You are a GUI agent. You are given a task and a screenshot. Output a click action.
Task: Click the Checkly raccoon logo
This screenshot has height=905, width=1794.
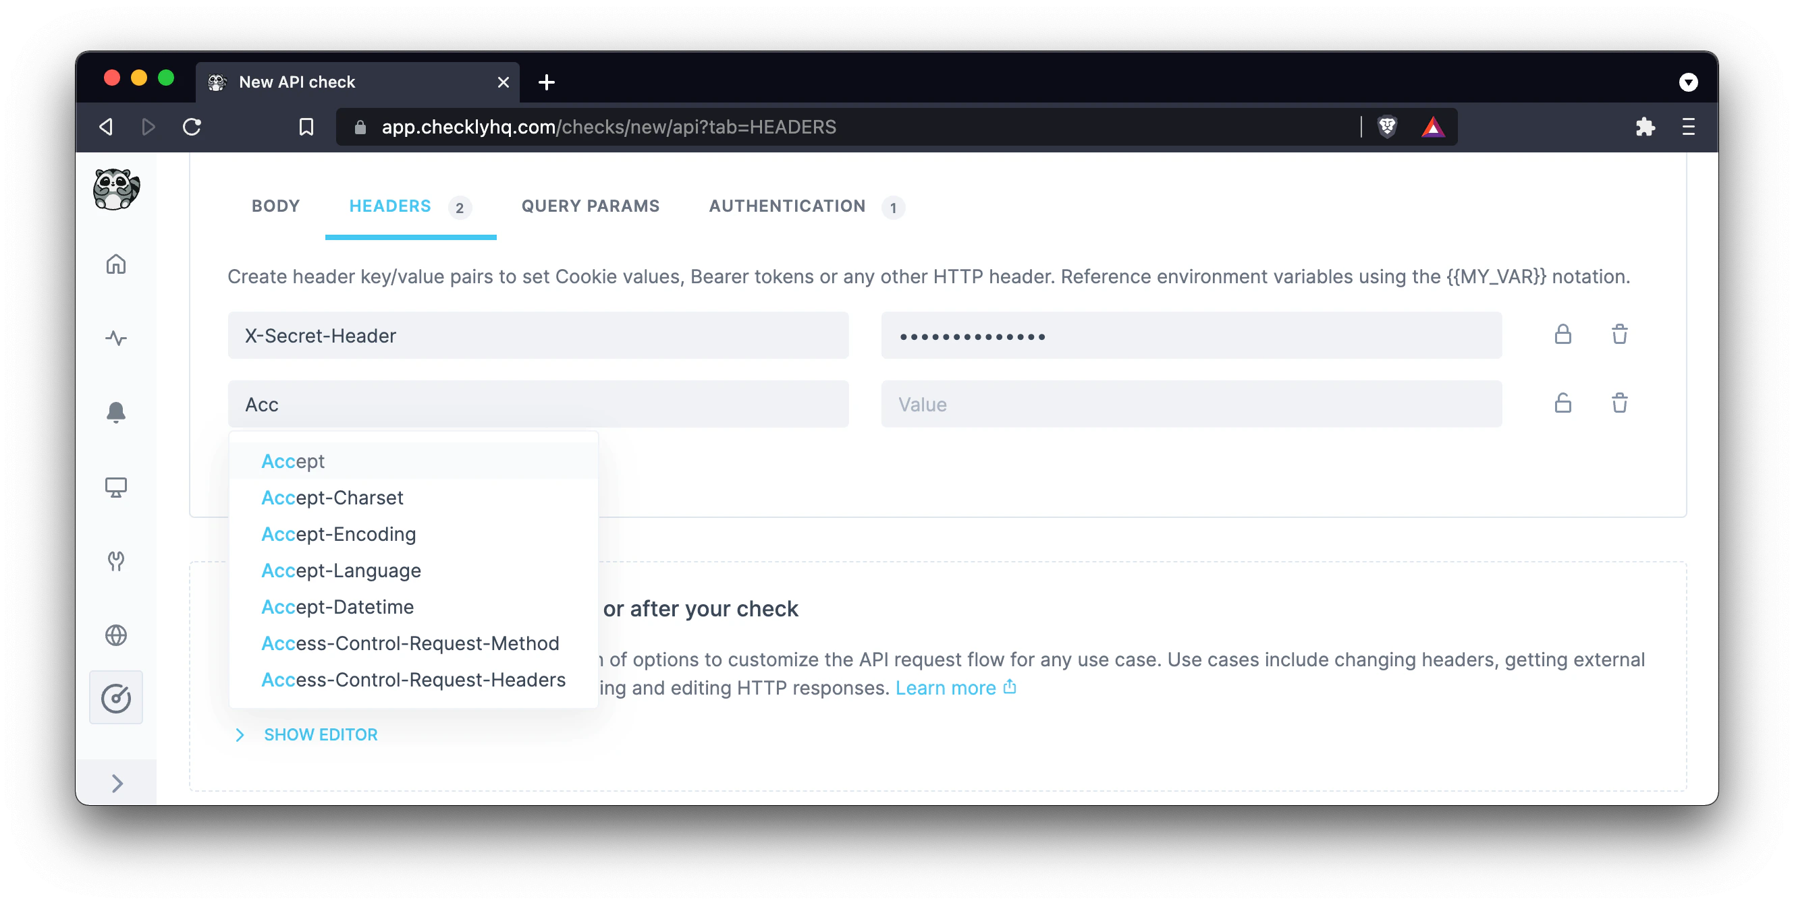115,189
